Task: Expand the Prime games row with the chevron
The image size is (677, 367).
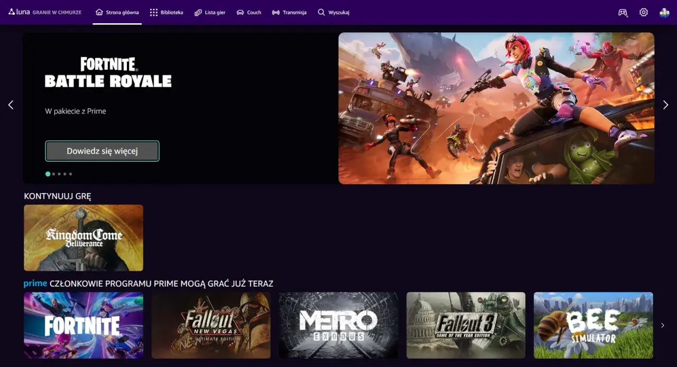Action: point(662,325)
